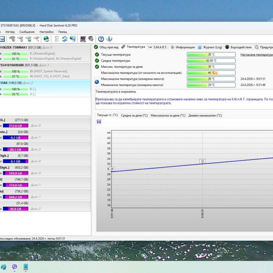Click the blue circle icon beside maximum temperature
The width and height of the screenshot is (273, 273).
coord(97,82)
